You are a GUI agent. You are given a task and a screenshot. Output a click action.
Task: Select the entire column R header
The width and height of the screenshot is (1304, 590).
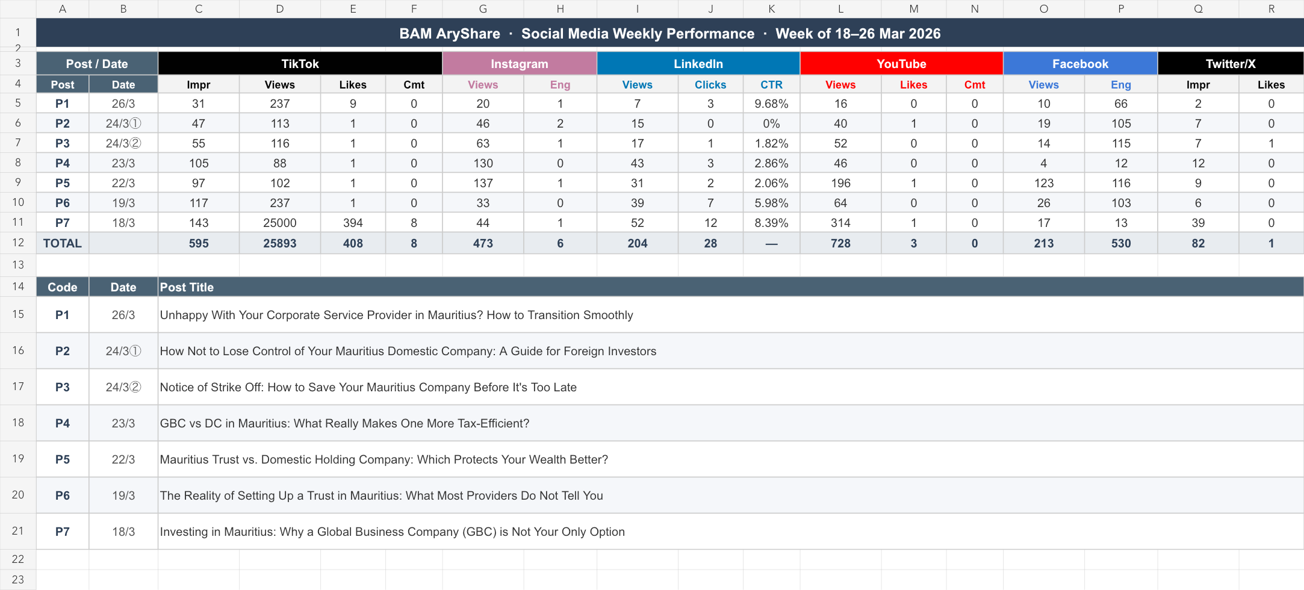point(1271,9)
